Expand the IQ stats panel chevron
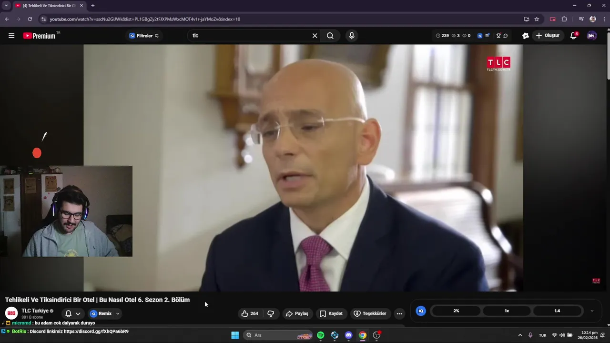610x343 pixels. pos(592,311)
